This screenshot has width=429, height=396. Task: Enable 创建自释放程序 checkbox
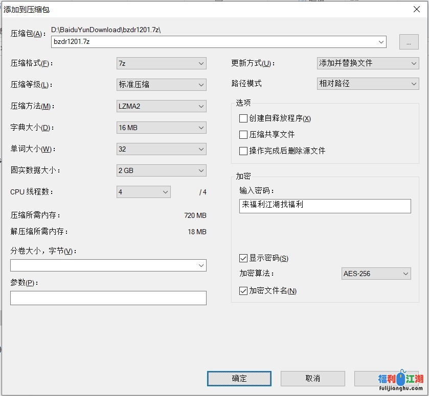[243, 118]
